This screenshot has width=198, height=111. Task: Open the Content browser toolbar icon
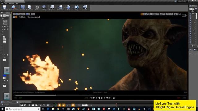[x=23, y=7]
